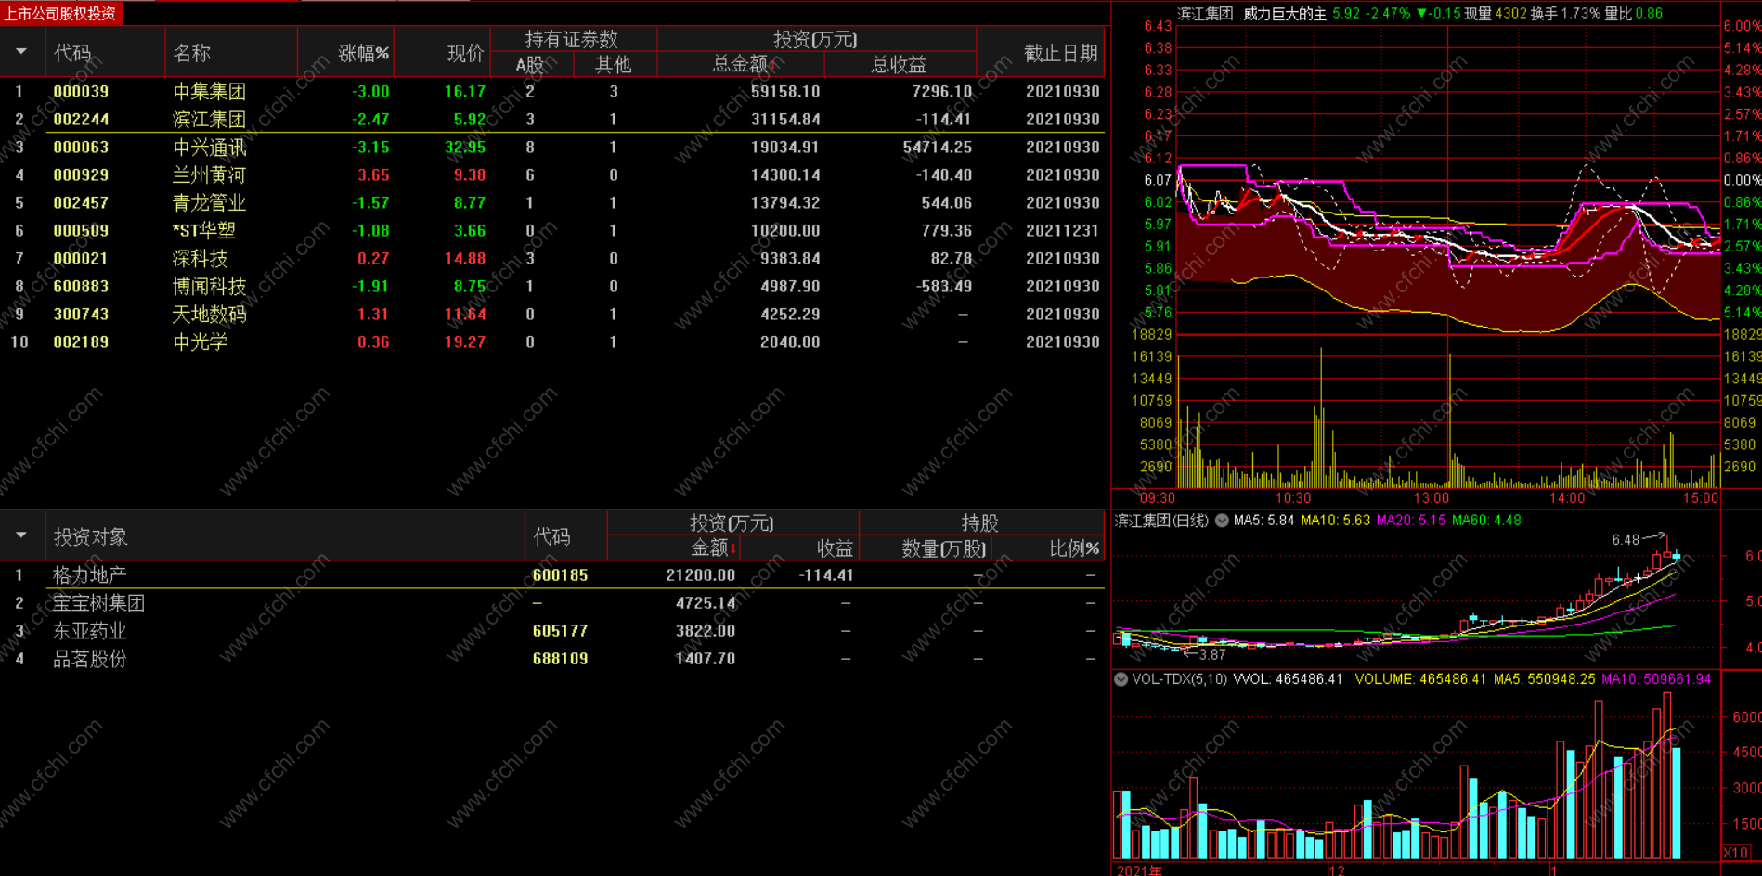Click total amount value 59158.10
The width and height of the screenshot is (1762, 876).
tap(785, 92)
